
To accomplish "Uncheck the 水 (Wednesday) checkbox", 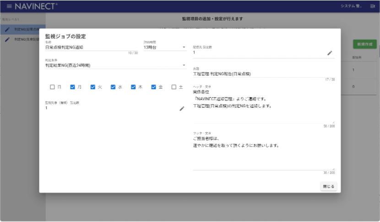I will pyautogui.click(x=113, y=87).
